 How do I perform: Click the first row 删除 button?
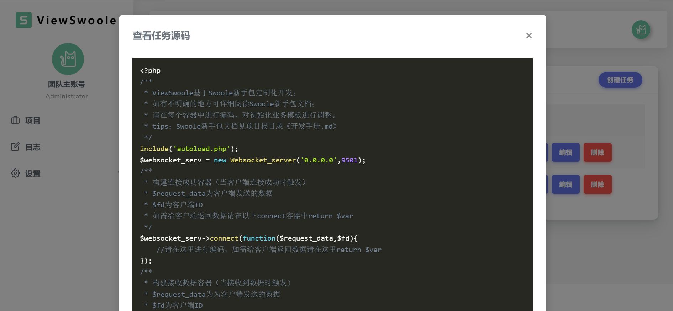598,152
